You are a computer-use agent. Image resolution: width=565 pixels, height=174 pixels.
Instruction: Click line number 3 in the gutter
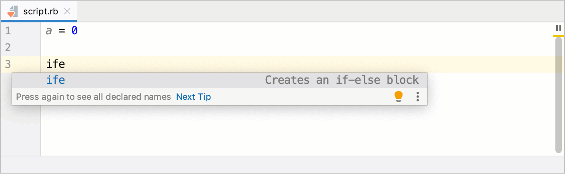point(8,64)
